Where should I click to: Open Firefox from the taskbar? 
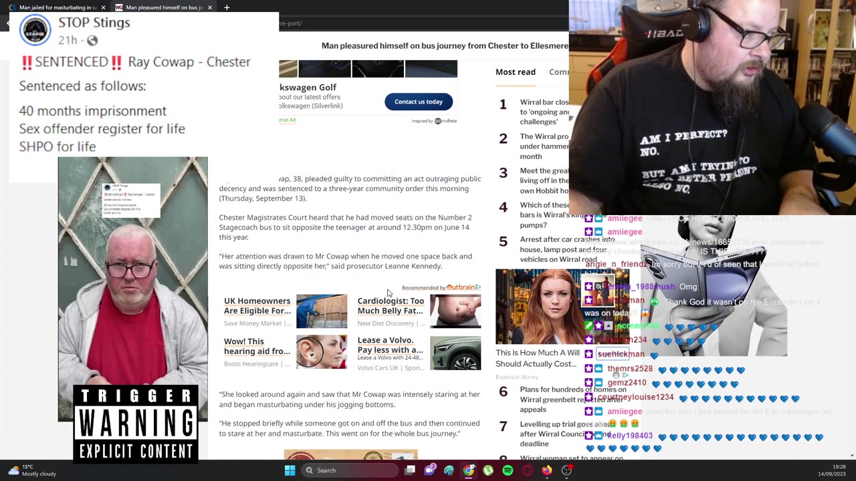point(547,470)
